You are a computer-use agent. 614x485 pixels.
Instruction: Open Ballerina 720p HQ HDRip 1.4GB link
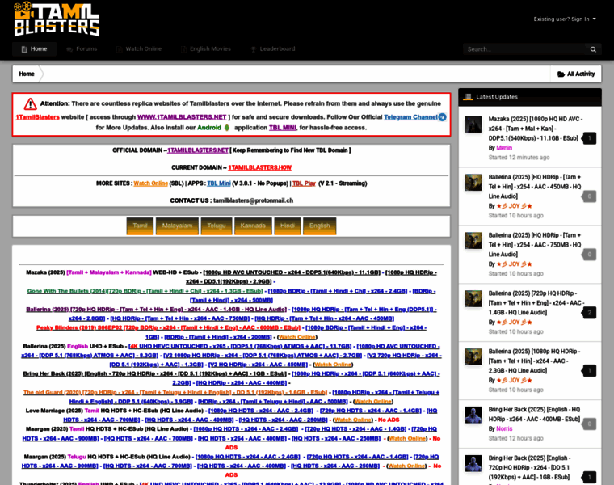click(x=156, y=310)
